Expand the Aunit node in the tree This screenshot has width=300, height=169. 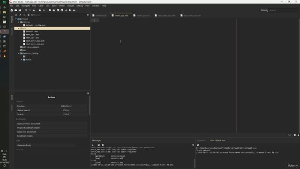coord(22,60)
